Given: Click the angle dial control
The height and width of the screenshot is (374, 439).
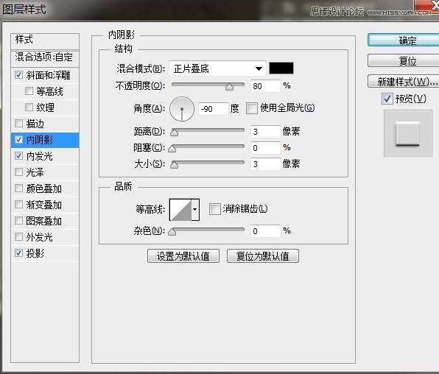Looking at the screenshot, I should [182, 109].
